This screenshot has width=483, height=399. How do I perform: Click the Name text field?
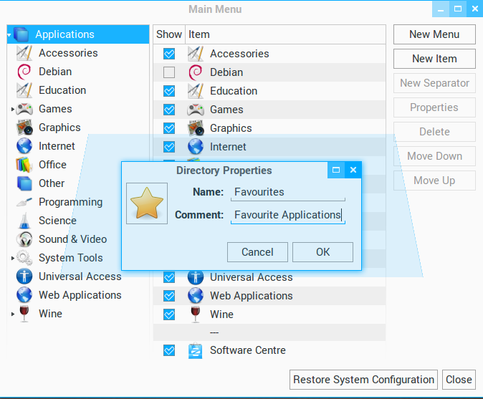[287, 192]
